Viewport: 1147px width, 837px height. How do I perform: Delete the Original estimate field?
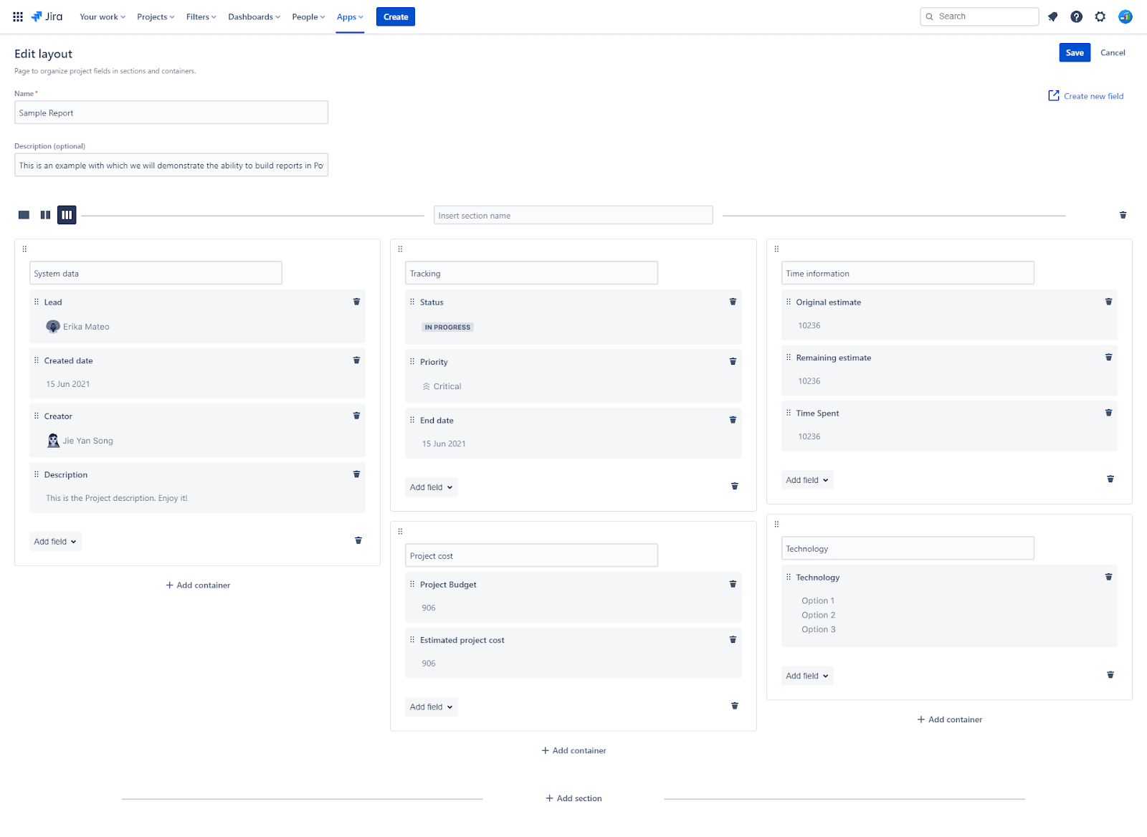point(1108,302)
